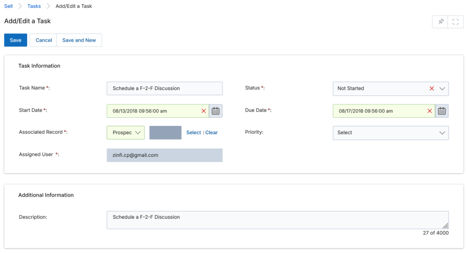Click the 'Assigned User' label
466x253 pixels.
click(36, 154)
